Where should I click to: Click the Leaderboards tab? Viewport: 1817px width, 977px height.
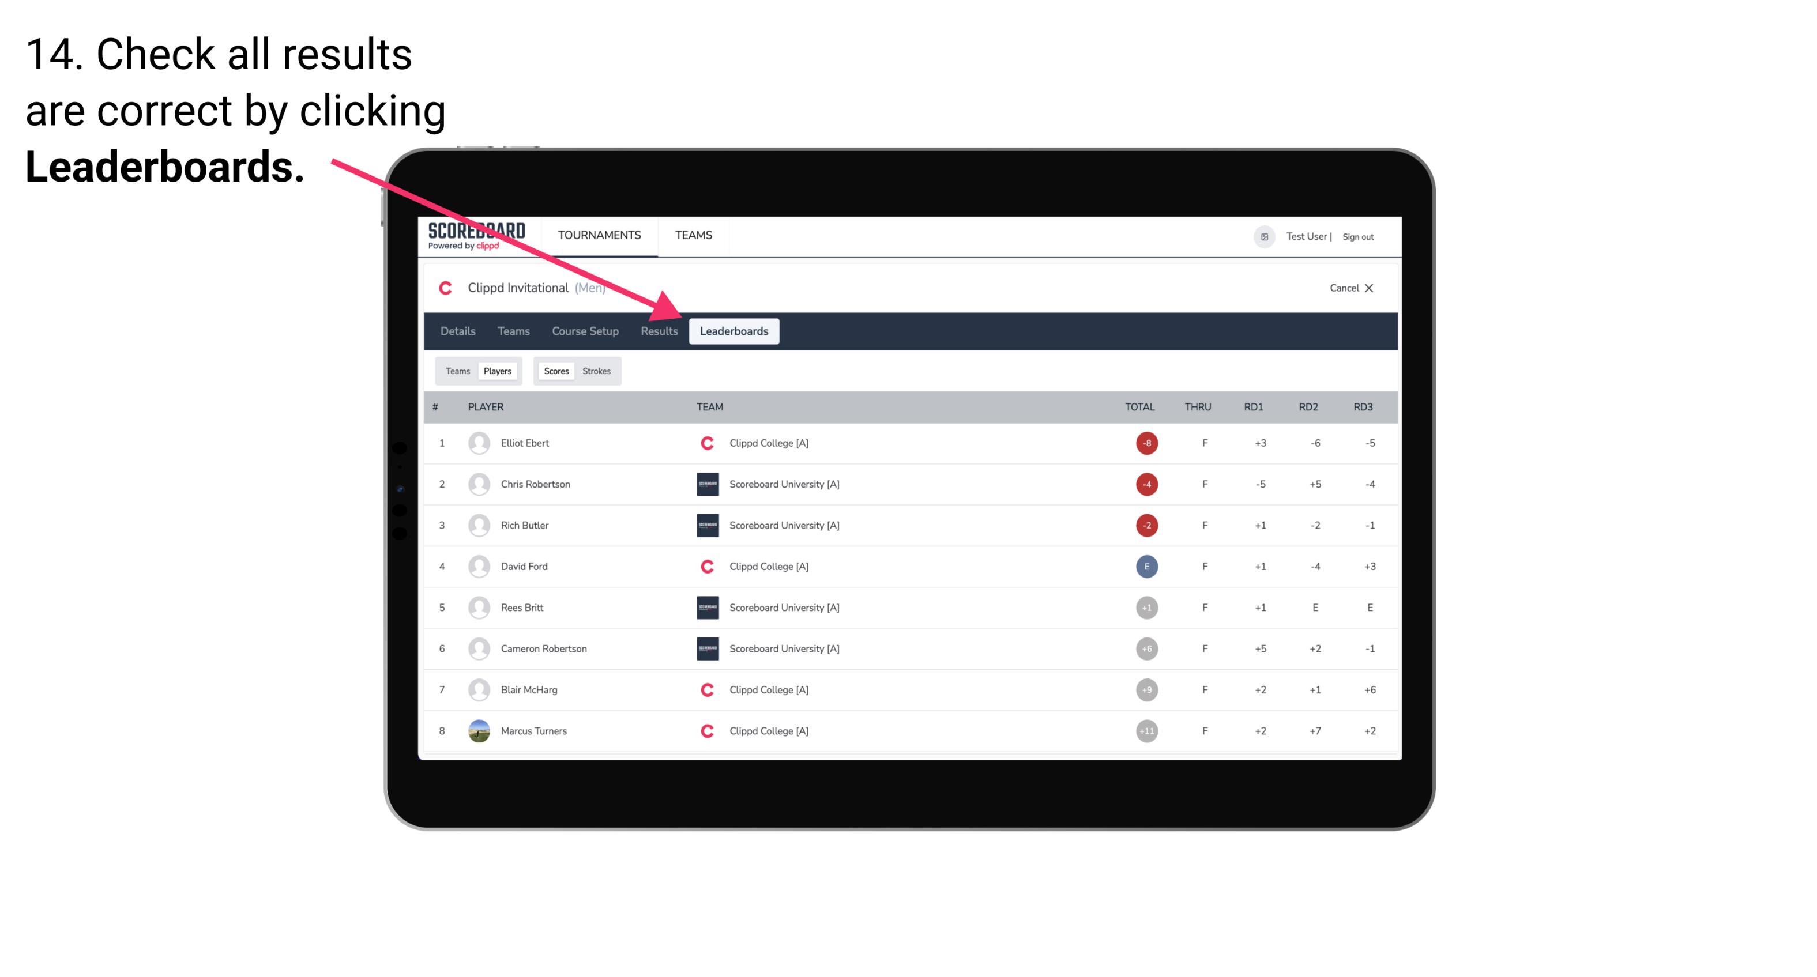coord(734,331)
